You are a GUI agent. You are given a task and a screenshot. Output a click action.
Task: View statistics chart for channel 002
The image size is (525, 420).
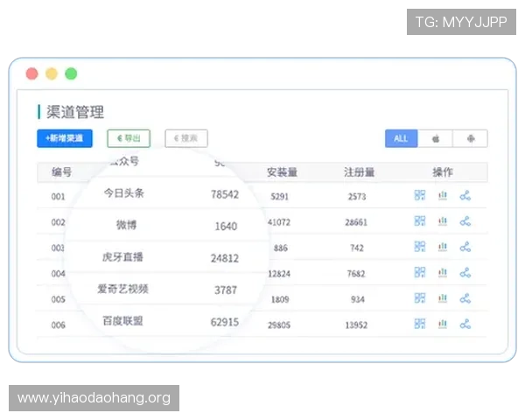[x=443, y=221]
